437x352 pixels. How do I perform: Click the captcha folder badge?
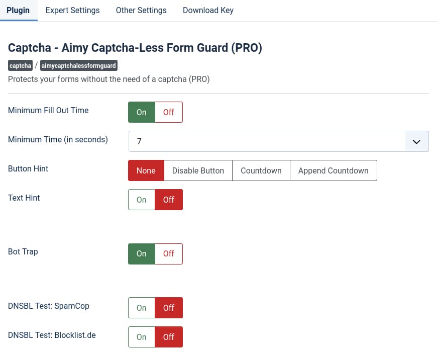pos(21,65)
